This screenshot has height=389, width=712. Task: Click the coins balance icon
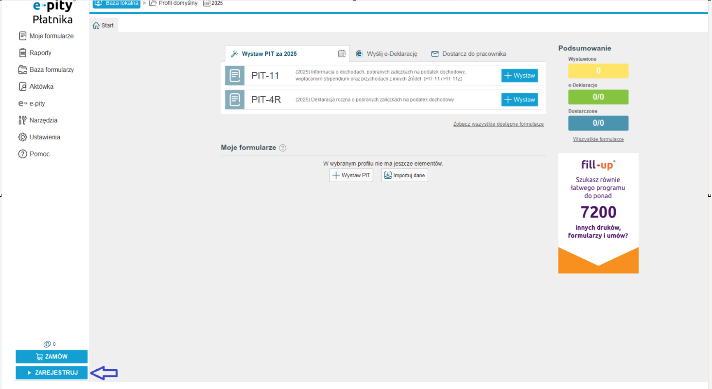(x=47, y=344)
